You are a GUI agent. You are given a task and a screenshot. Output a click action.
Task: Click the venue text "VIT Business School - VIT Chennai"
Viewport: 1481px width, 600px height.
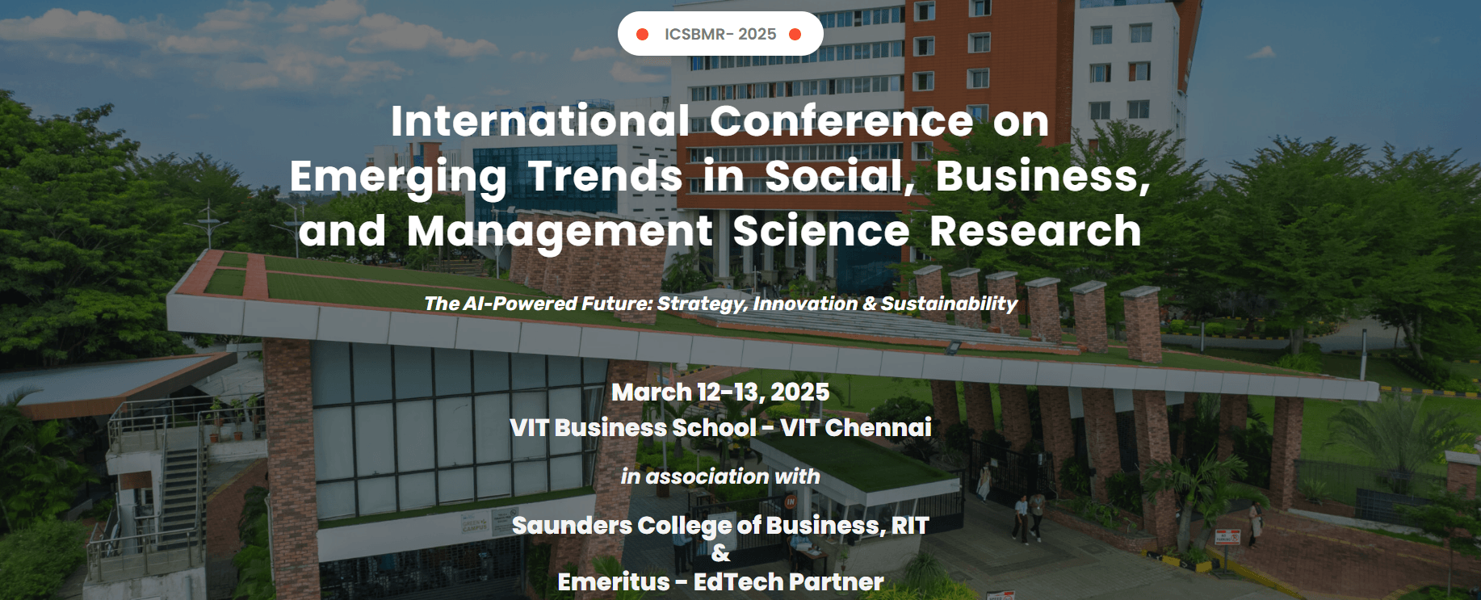click(x=720, y=427)
